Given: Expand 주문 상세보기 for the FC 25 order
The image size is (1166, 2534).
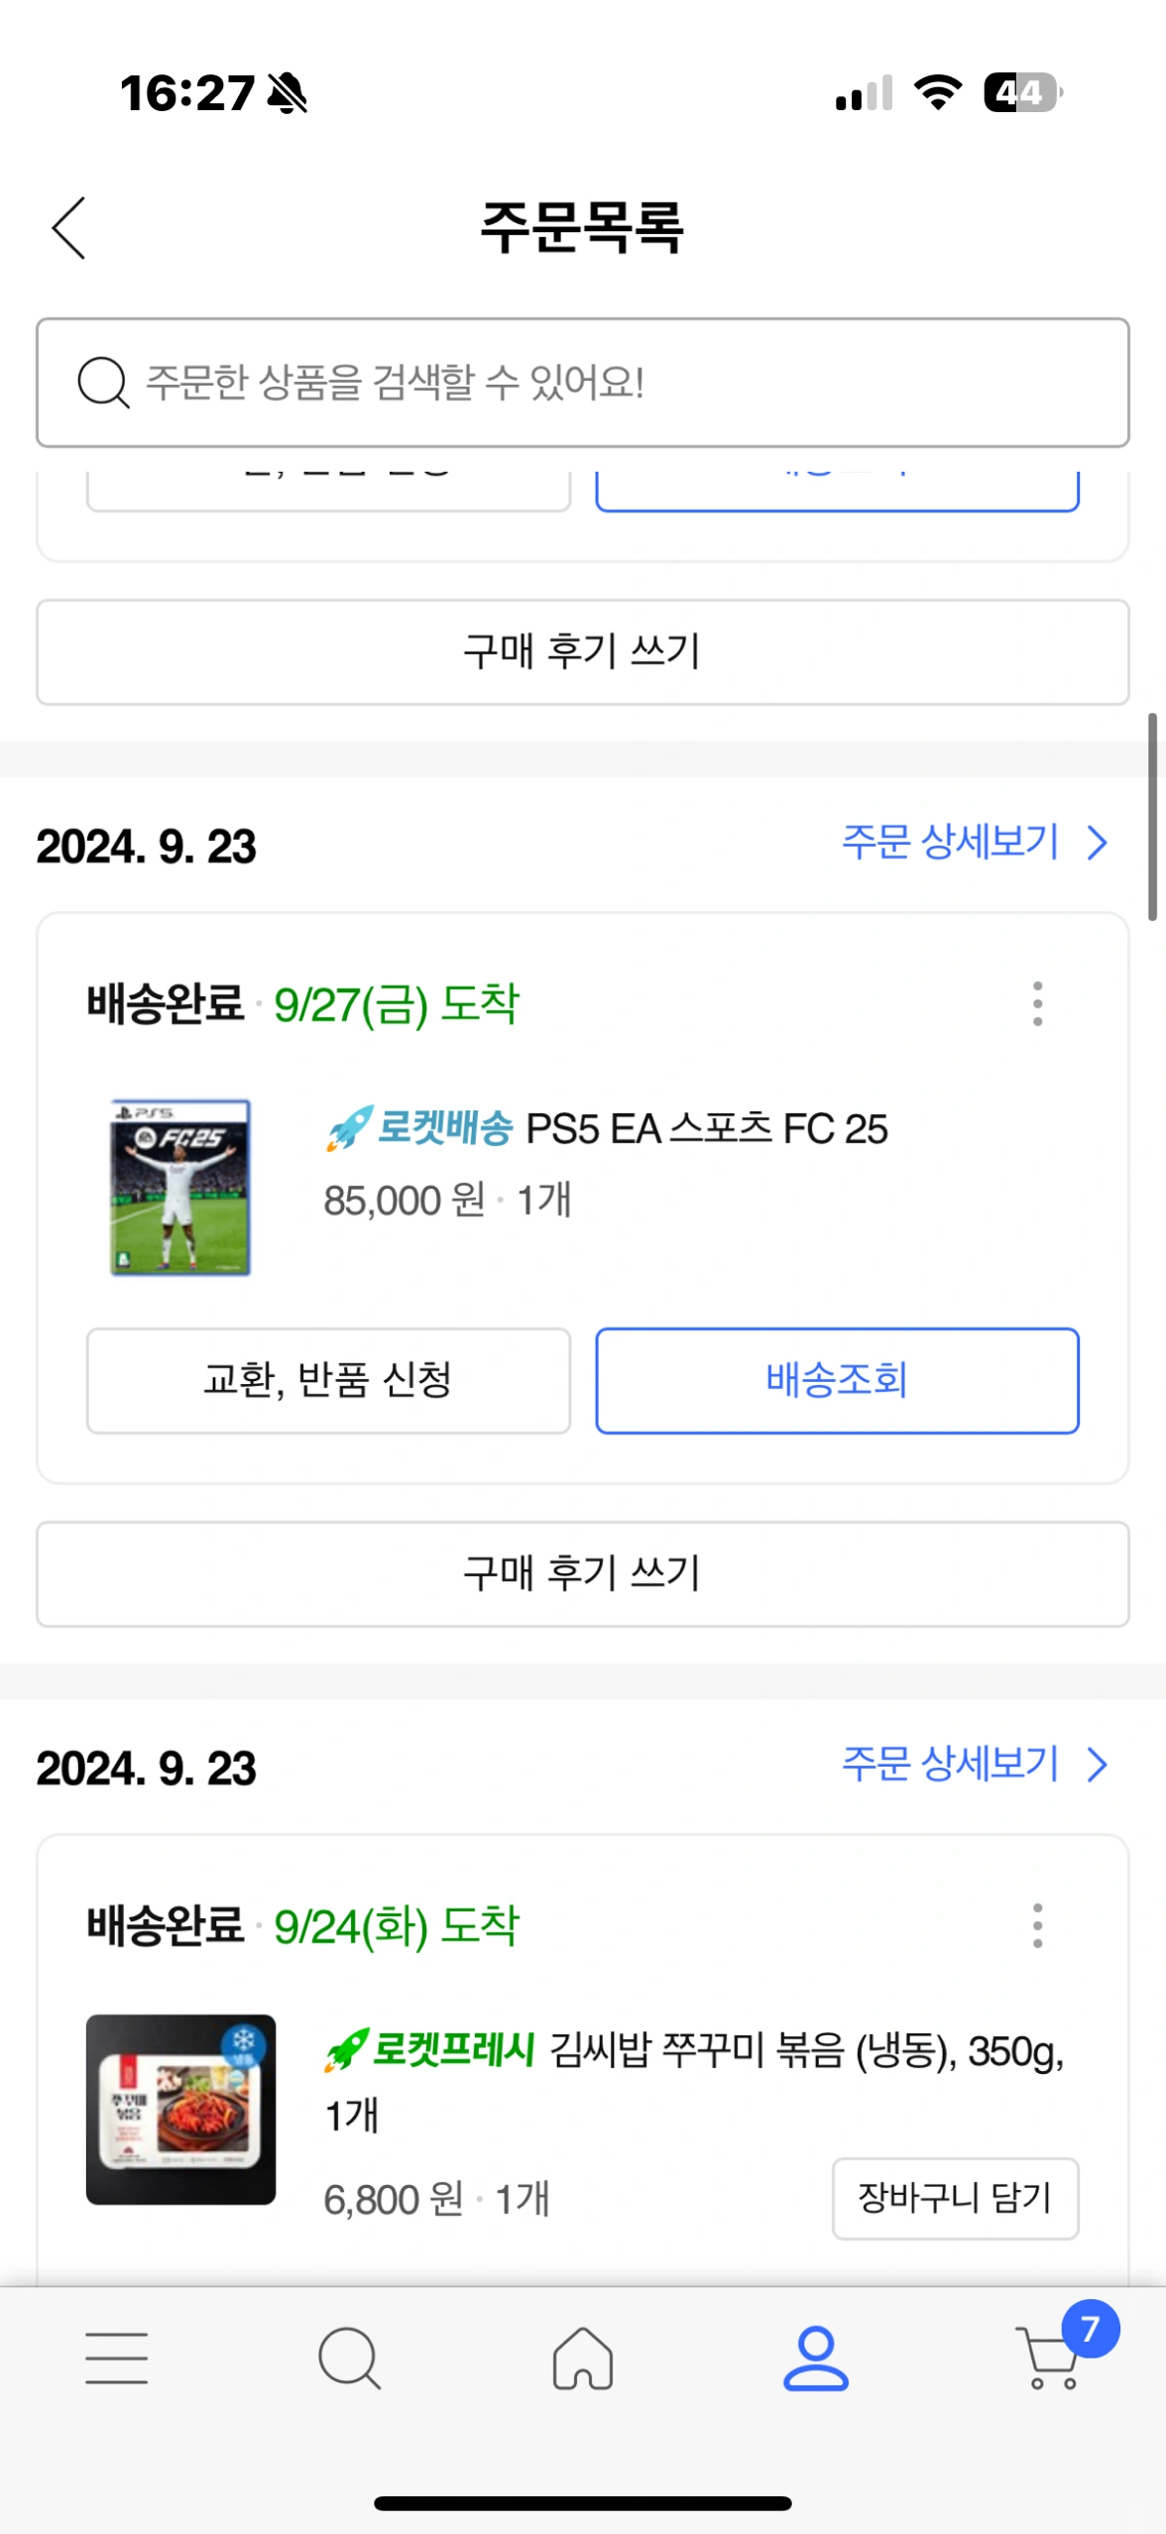Looking at the screenshot, I should pyautogui.click(x=974, y=843).
